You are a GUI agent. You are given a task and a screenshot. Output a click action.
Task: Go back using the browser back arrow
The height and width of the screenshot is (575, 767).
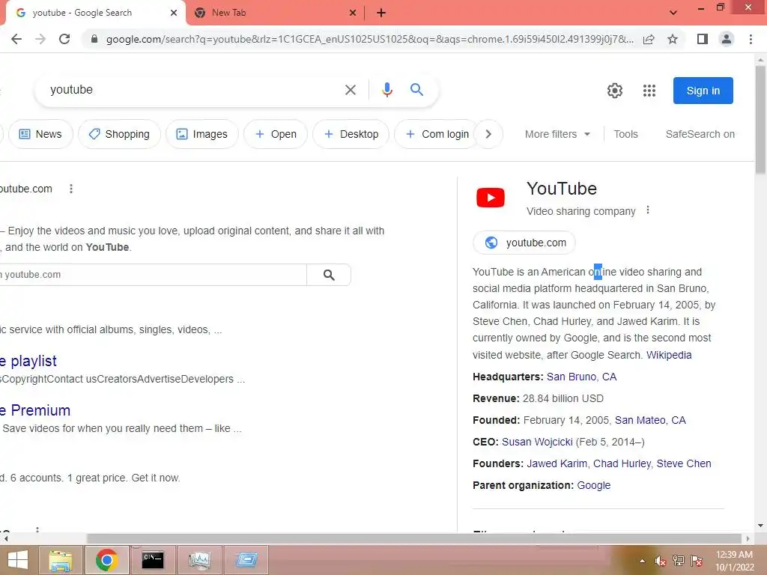tap(16, 39)
